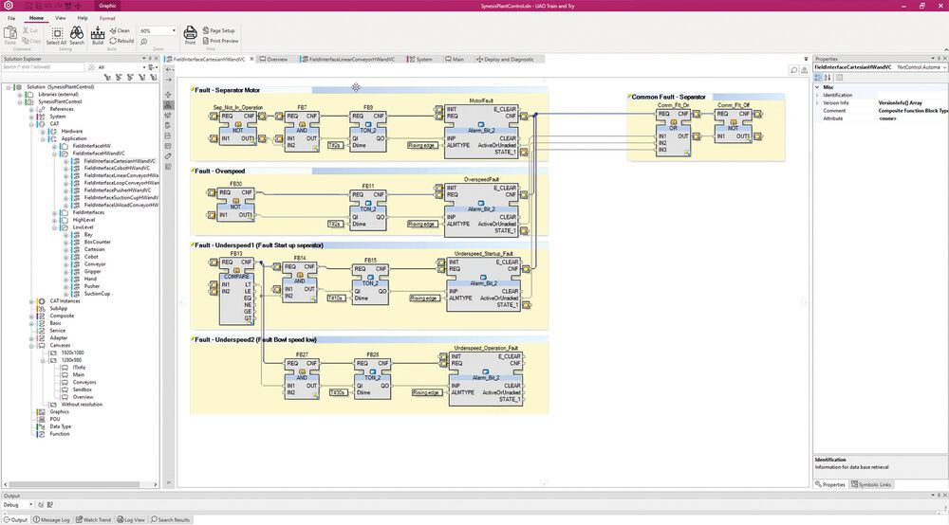Switch to the Overview document tab

click(x=273, y=59)
